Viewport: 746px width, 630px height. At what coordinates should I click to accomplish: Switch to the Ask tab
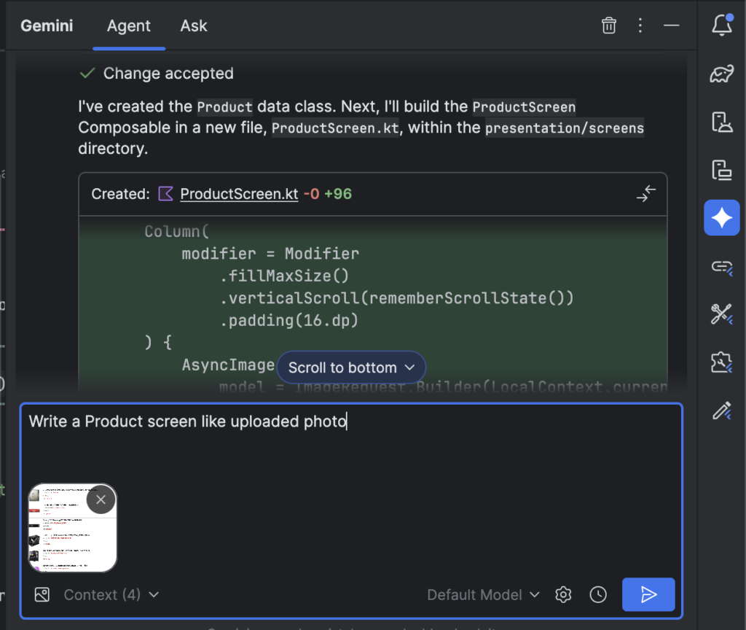coord(194,26)
